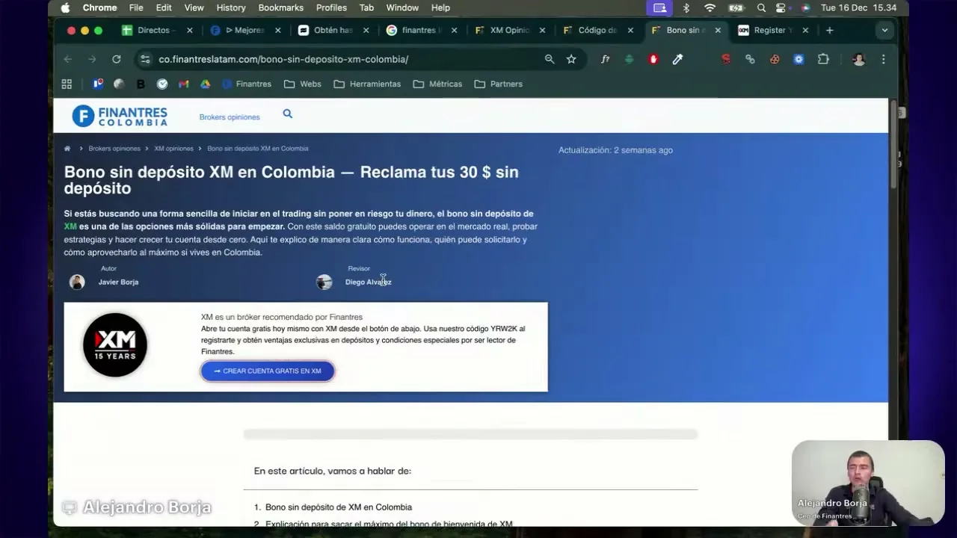Expand the tab search dropdown
The image size is (957, 538).
884,30
